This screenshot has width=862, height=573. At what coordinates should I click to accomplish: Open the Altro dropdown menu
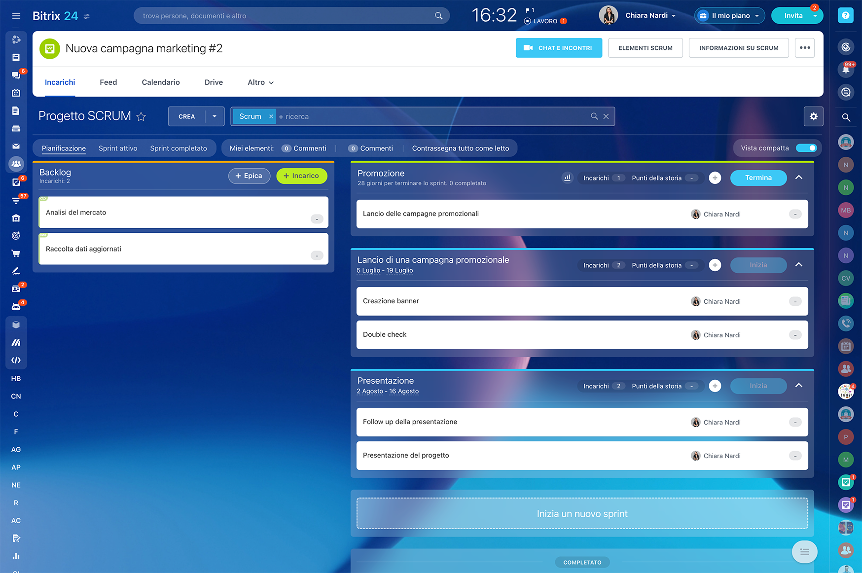(x=260, y=82)
